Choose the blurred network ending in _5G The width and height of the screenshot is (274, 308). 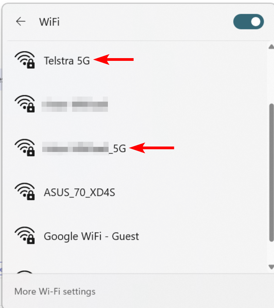point(84,148)
